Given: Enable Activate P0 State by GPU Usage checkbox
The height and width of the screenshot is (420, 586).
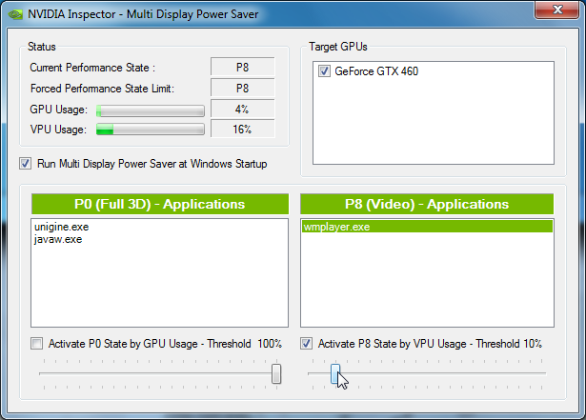Looking at the screenshot, I should click(x=36, y=344).
